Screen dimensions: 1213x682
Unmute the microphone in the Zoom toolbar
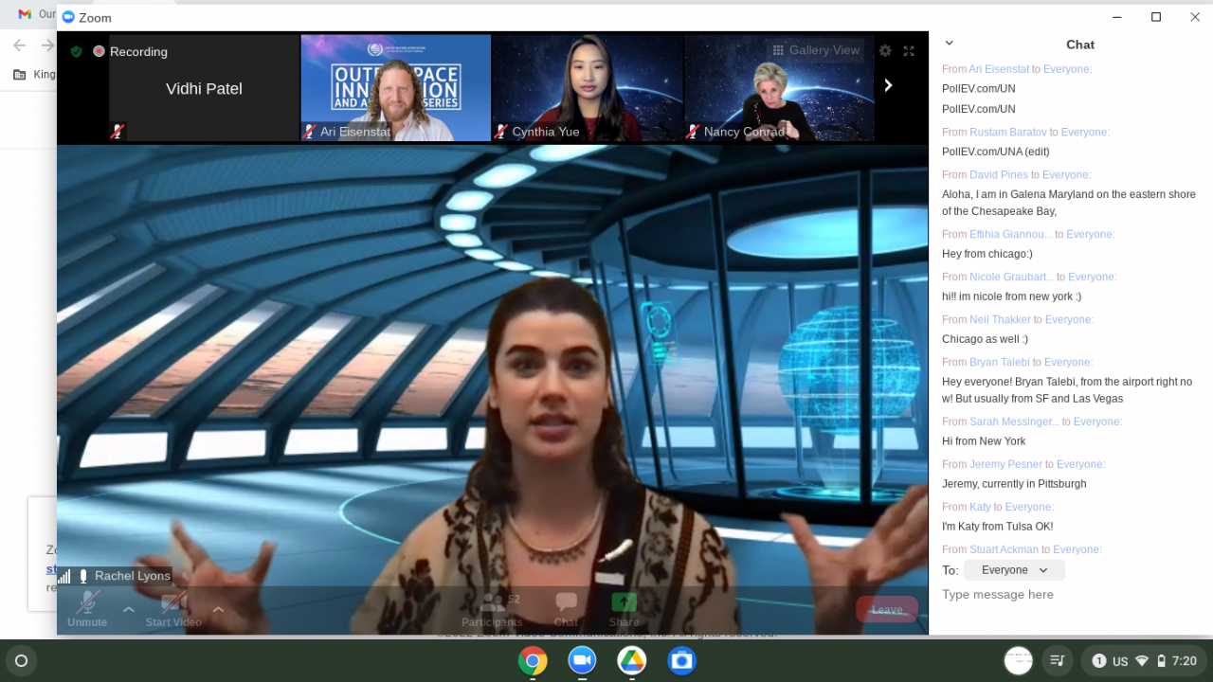click(x=87, y=609)
